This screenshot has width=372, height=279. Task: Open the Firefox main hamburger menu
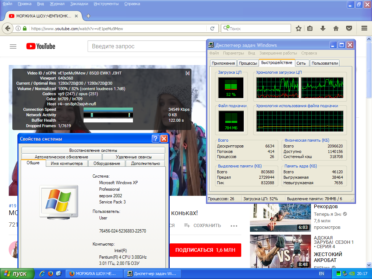click(364, 28)
